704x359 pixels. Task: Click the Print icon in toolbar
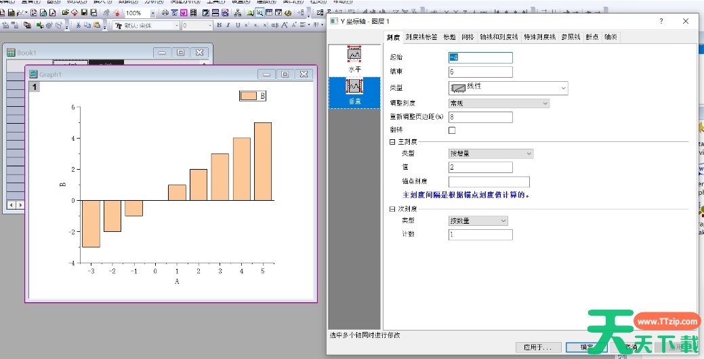(165, 13)
